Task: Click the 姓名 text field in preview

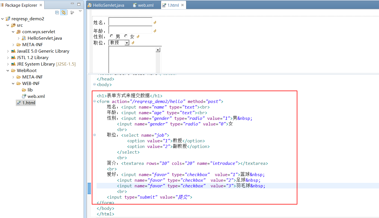Action: [x=130, y=21]
